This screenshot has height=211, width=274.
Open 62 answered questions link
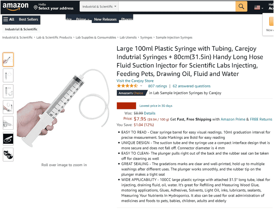(191, 86)
